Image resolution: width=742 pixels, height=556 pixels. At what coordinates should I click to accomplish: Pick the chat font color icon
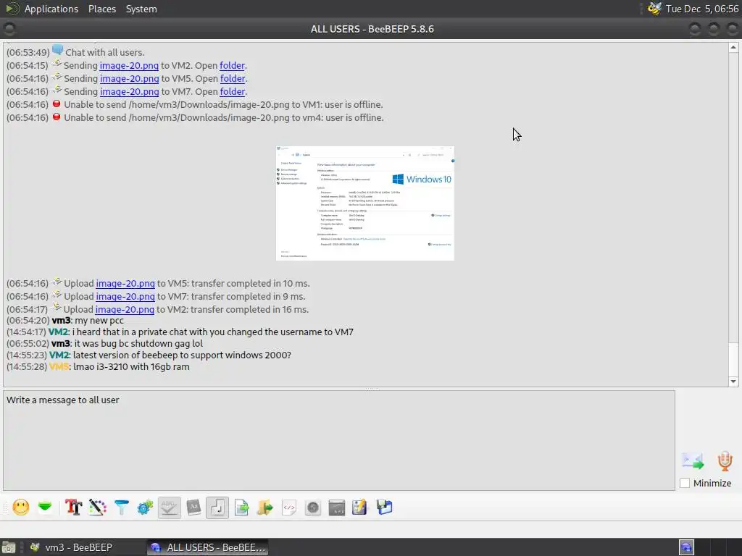tap(98, 507)
